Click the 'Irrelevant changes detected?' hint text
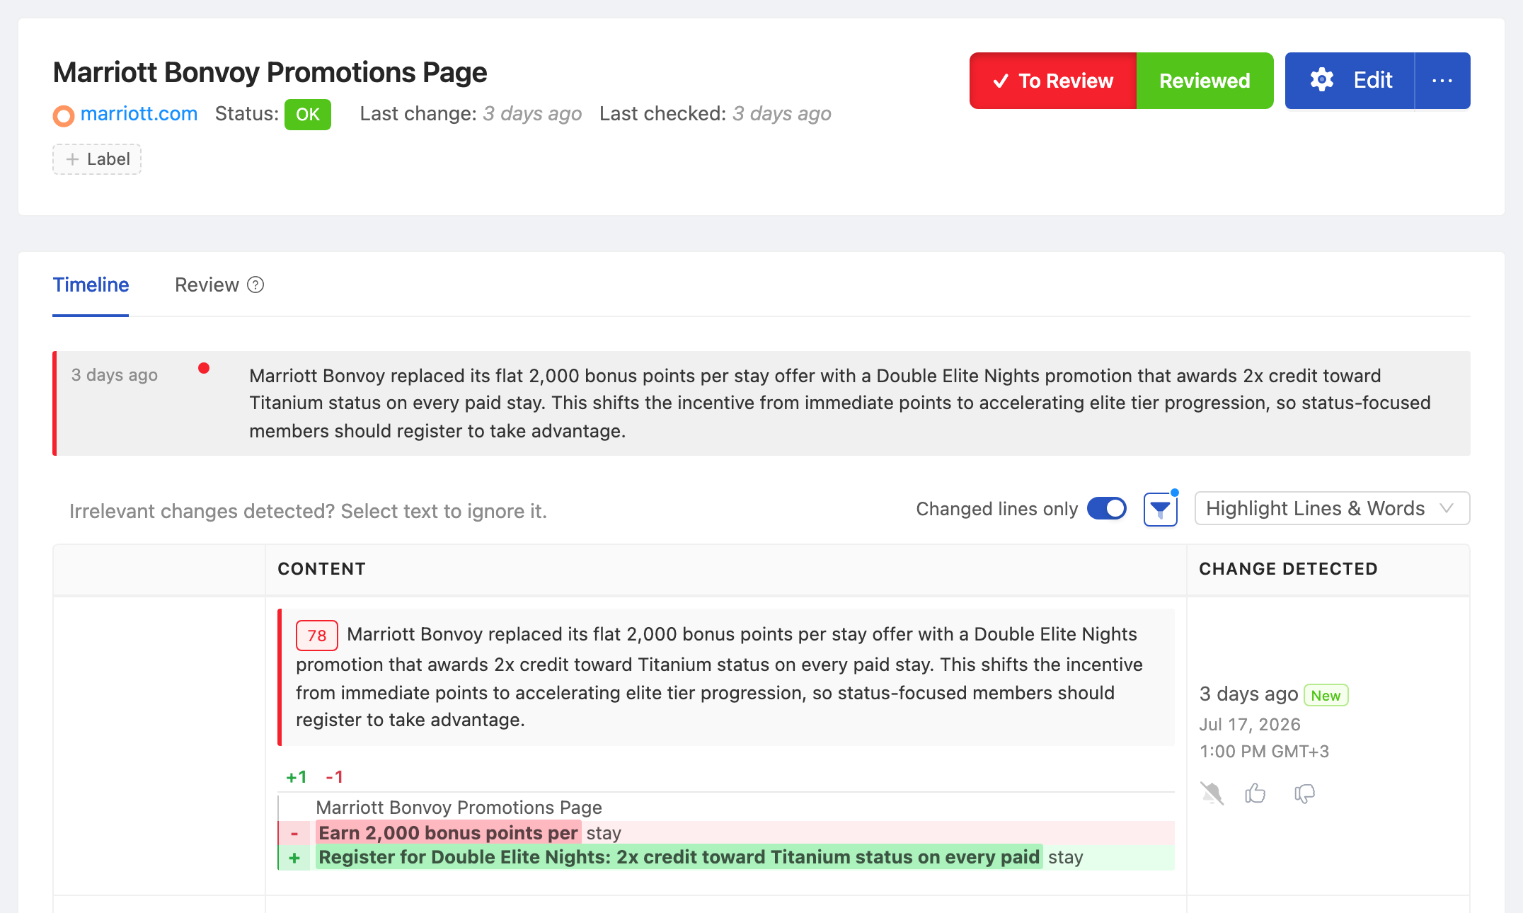 click(x=308, y=511)
